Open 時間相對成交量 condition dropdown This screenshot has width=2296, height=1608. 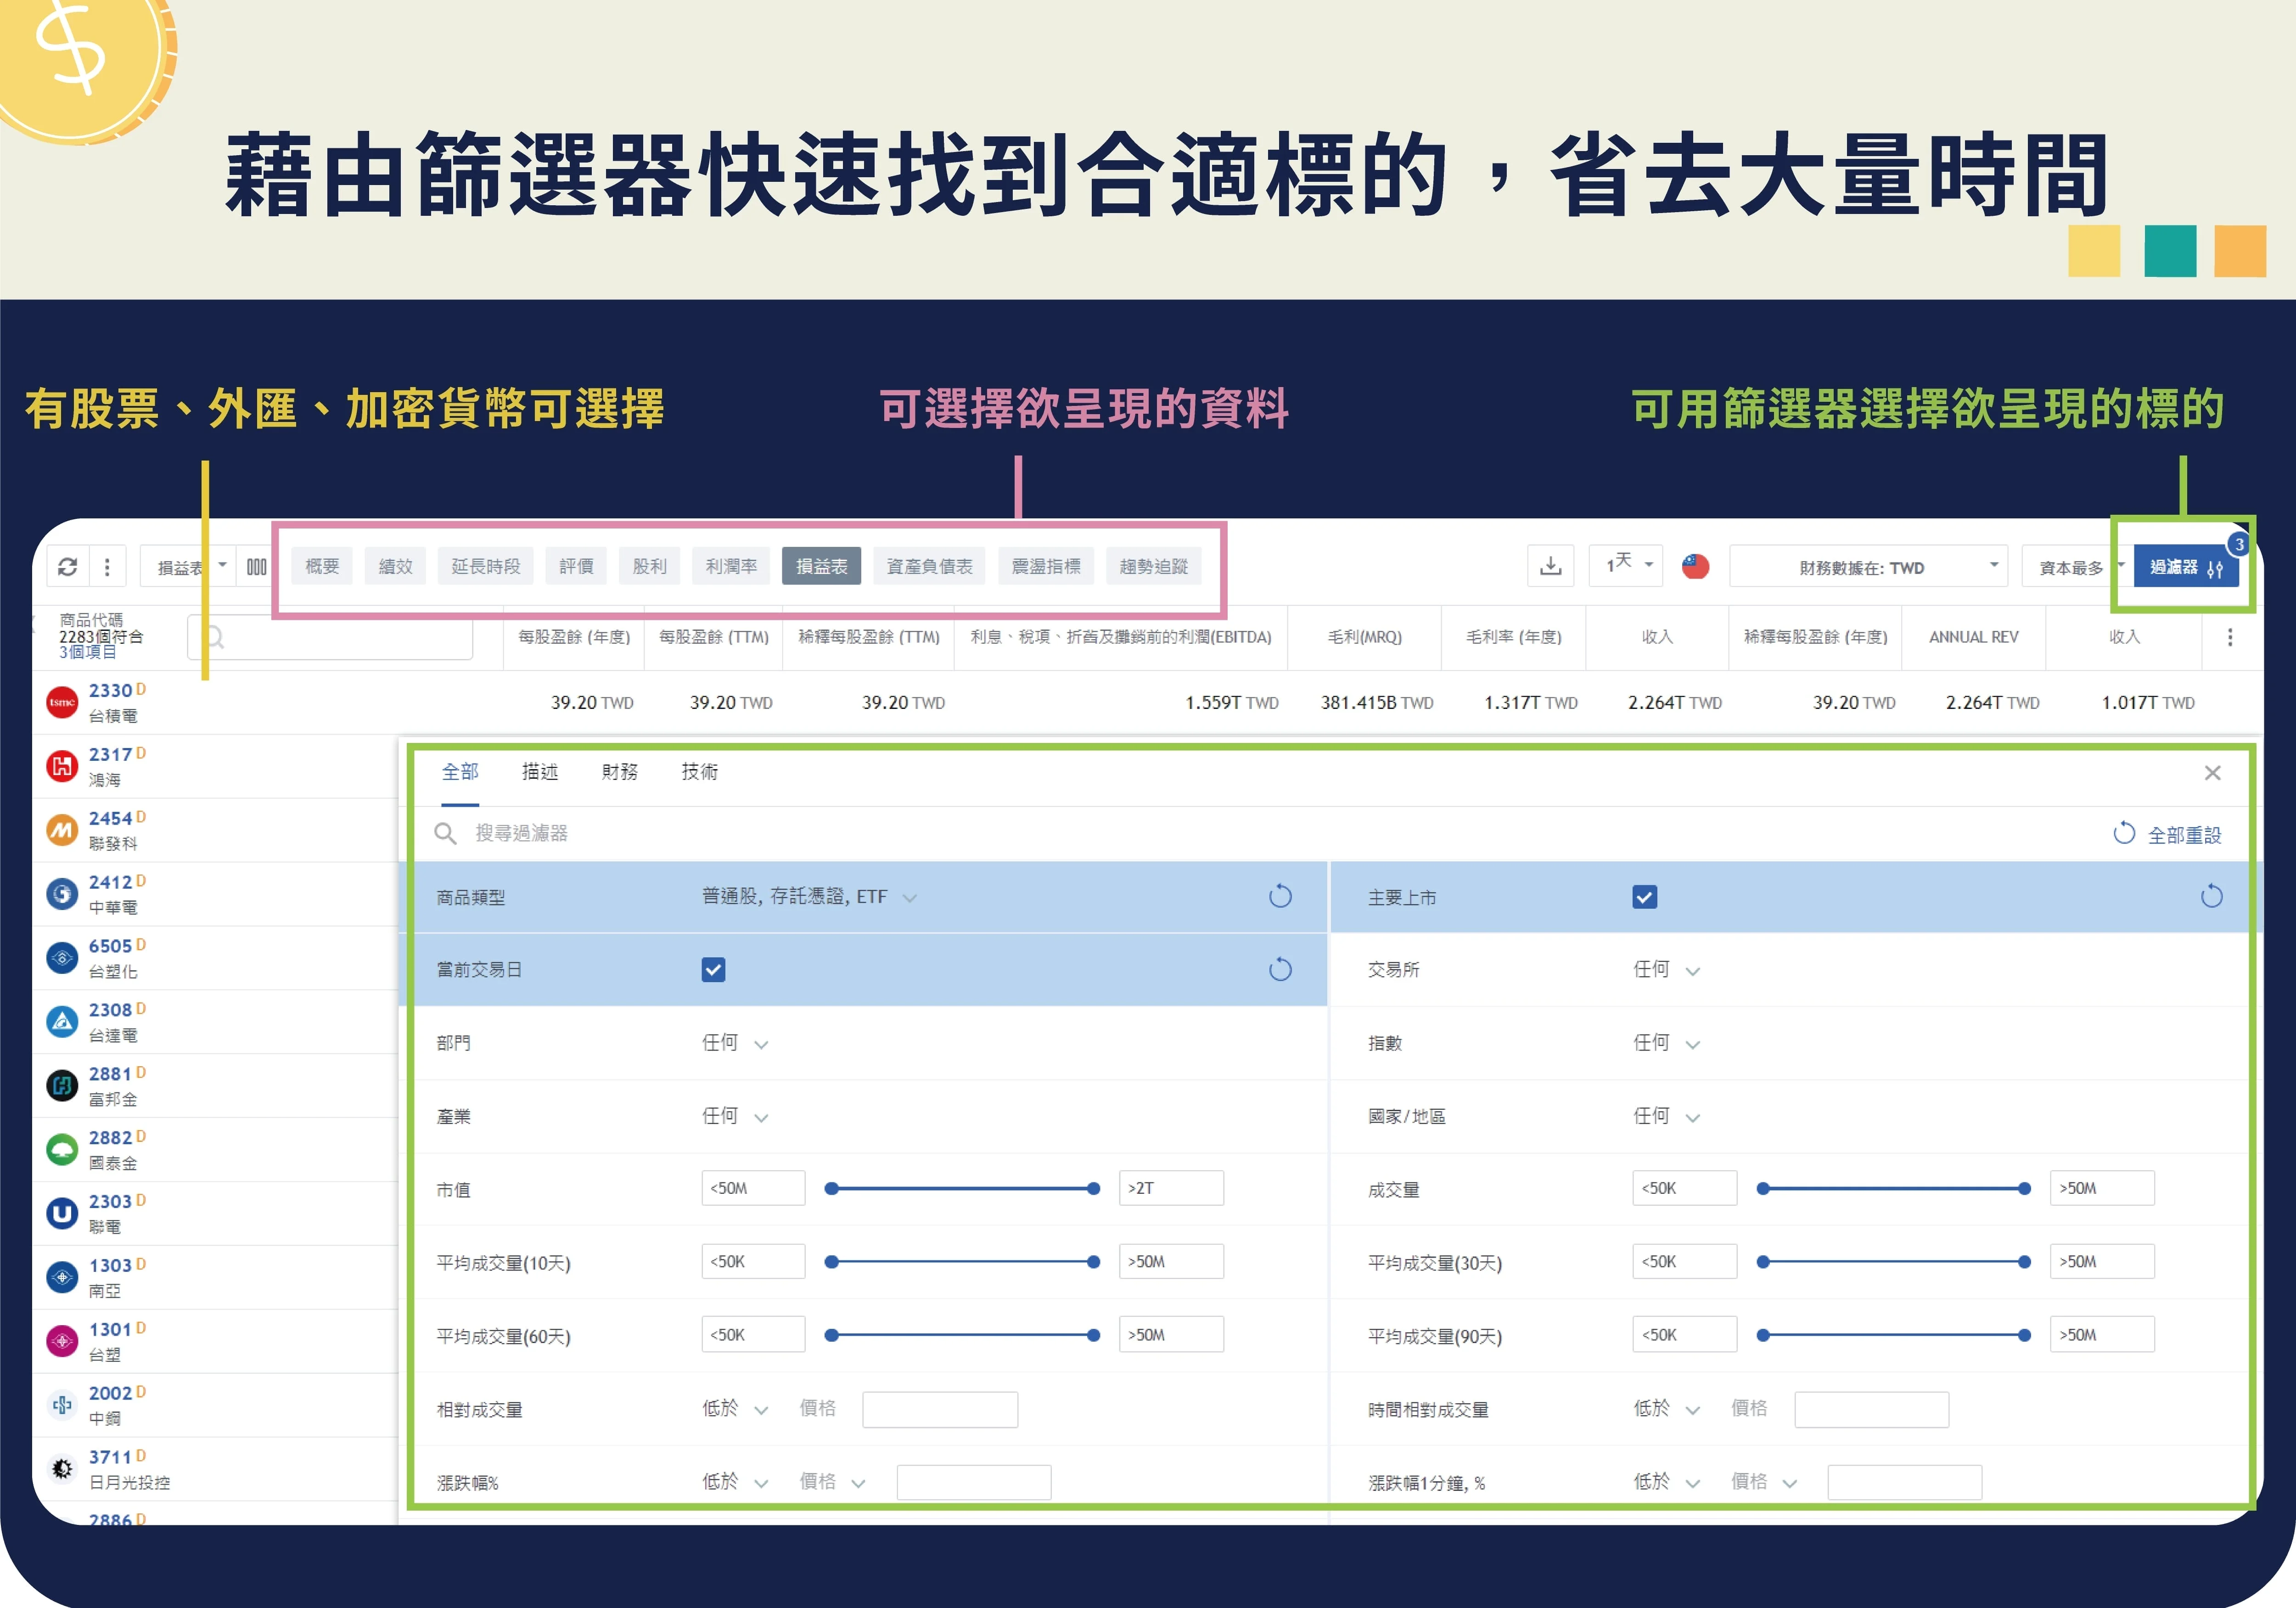[x=1666, y=1409]
